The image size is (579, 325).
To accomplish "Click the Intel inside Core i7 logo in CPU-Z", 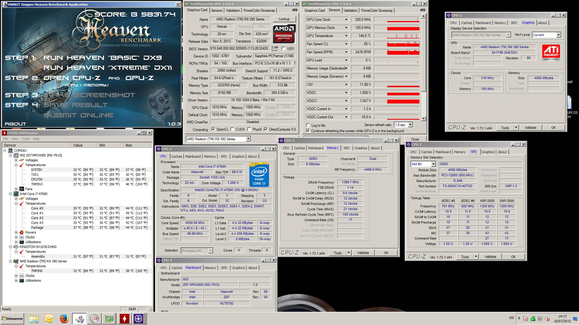I will click(x=259, y=175).
